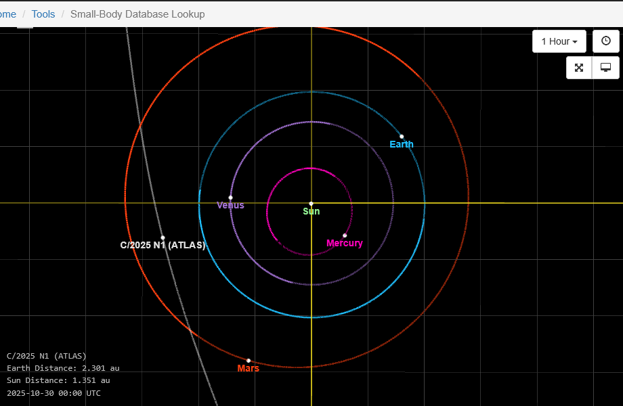623x406 pixels.
Task: Select the Mercury label in the orbit view
Action: [x=345, y=243]
